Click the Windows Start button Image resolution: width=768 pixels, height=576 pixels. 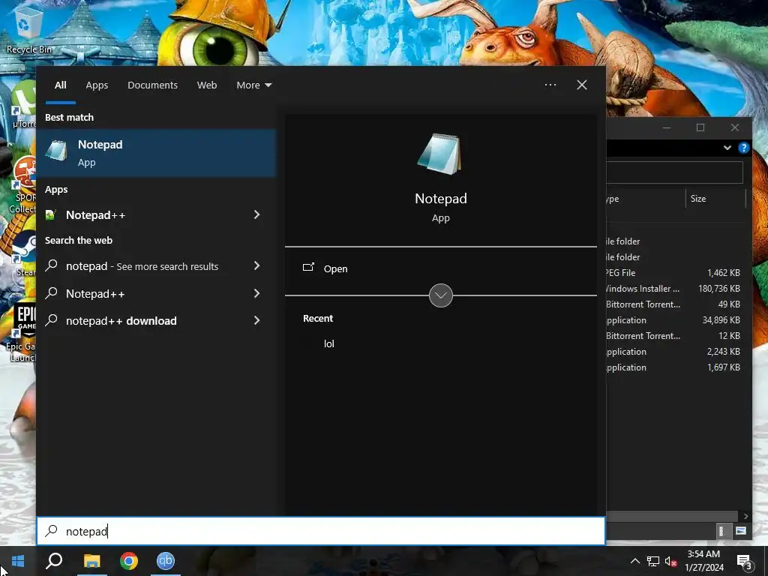click(18, 561)
